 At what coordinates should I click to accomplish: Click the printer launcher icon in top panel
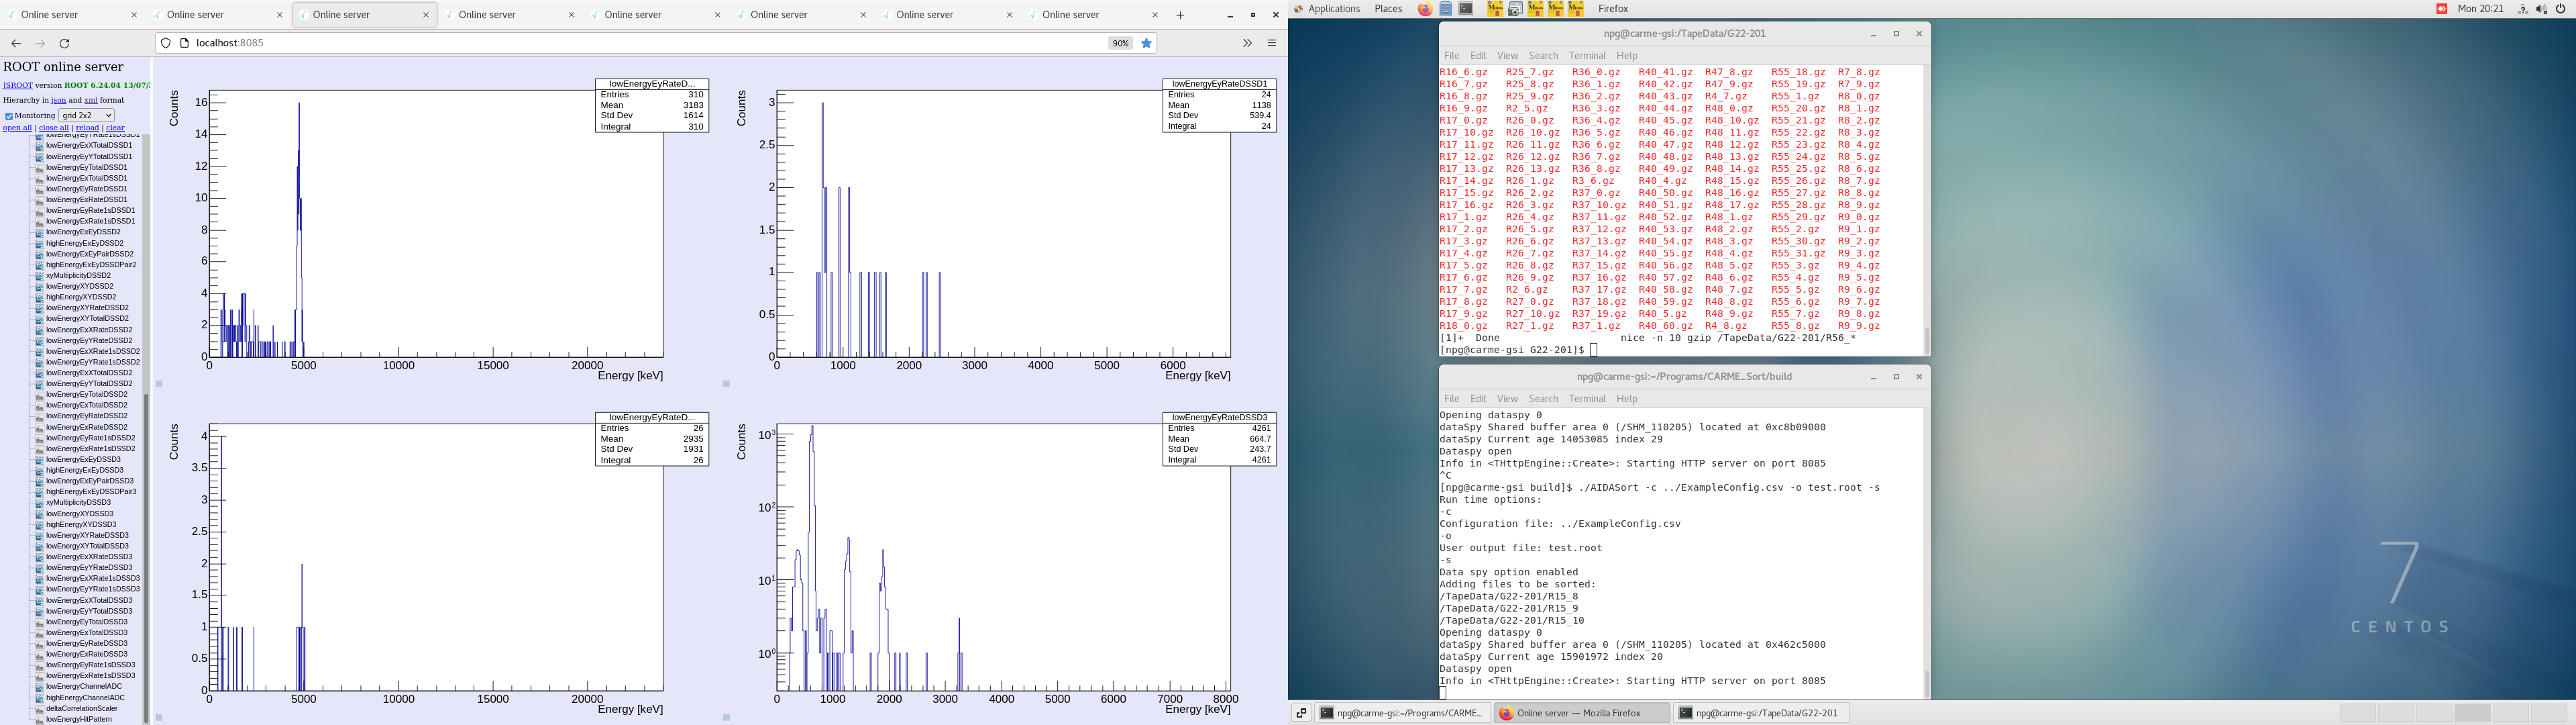1515,9
